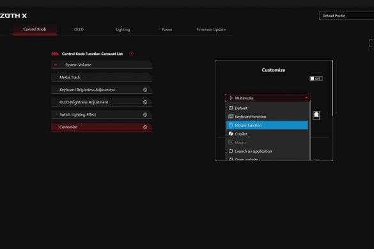Image resolution: width=374 pixels, height=249 pixels.
Task: Toggle disable icon on Keyboard Brightness Adjustment
Action: (145, 90)
